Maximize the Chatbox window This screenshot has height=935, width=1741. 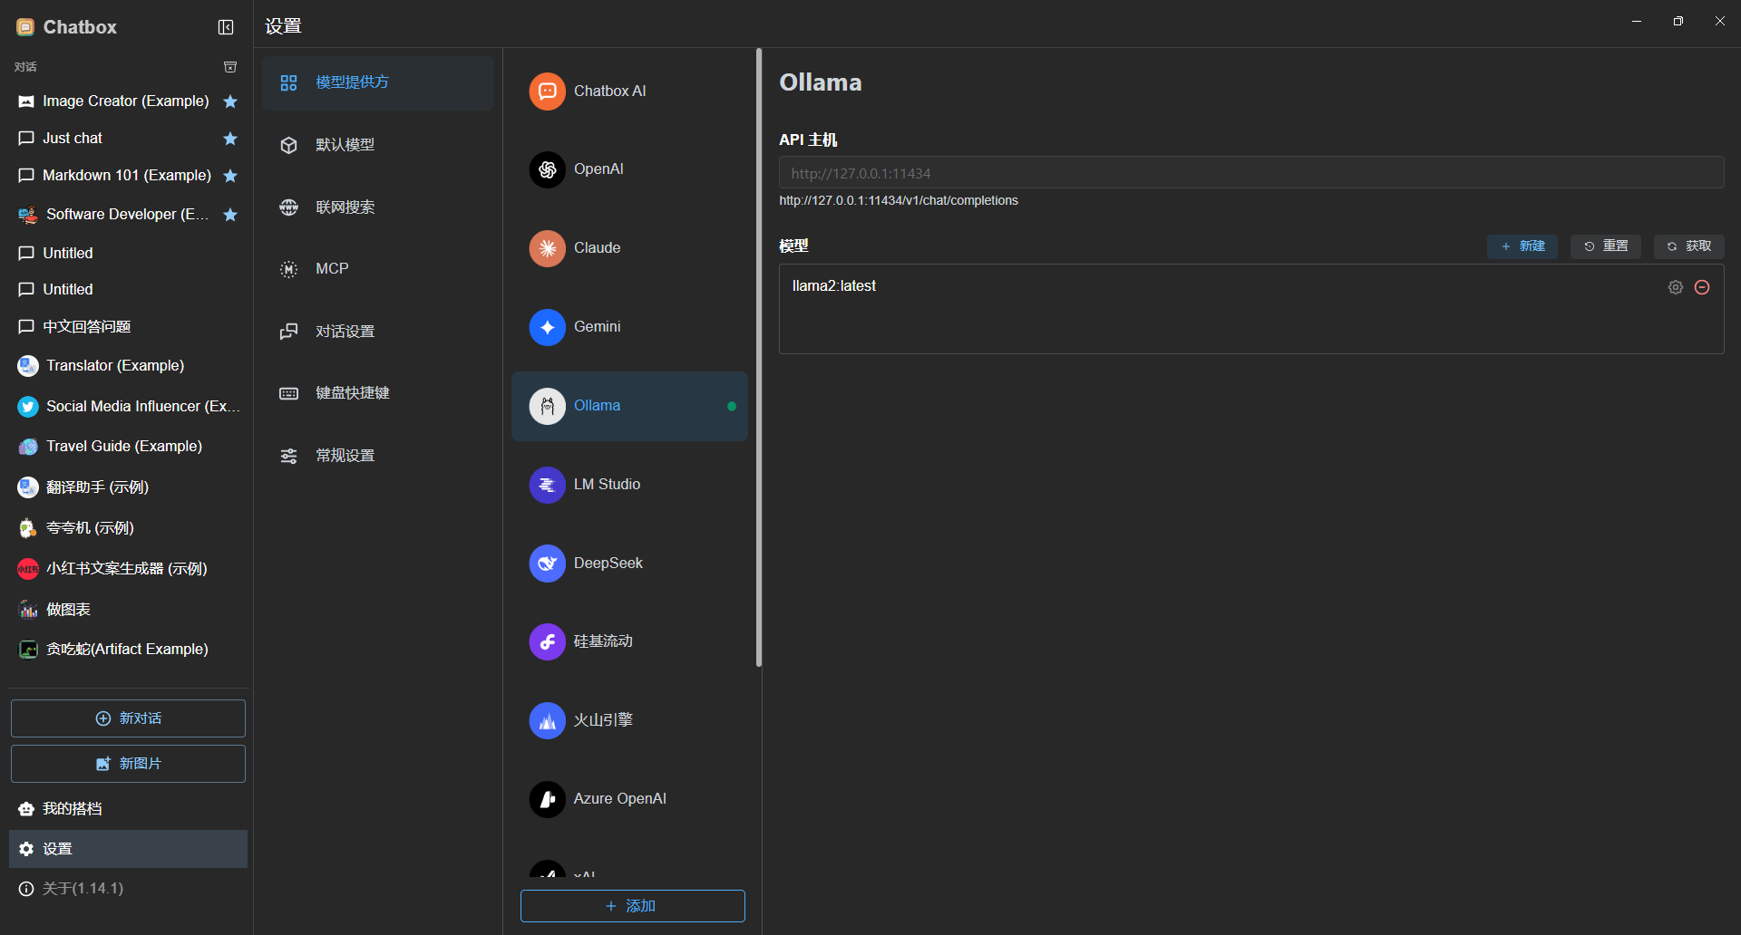pyautogui.click(x=1678, y=22)
